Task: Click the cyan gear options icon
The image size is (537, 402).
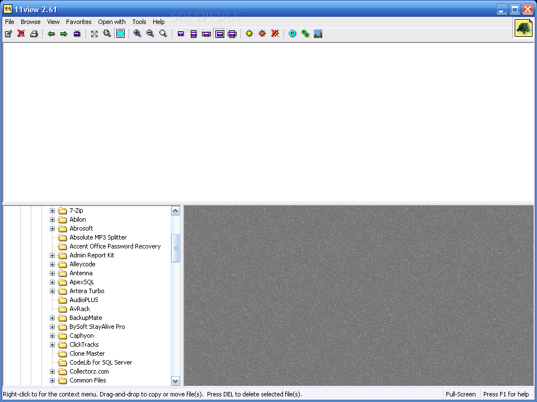Action: point(292,33)
